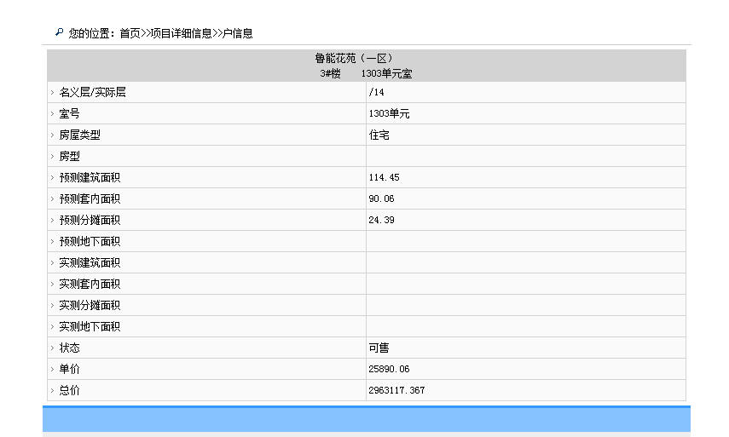Click the 预测地下面积 row label
The width and height of the screenshot is (729, 437).
[90, 241]
